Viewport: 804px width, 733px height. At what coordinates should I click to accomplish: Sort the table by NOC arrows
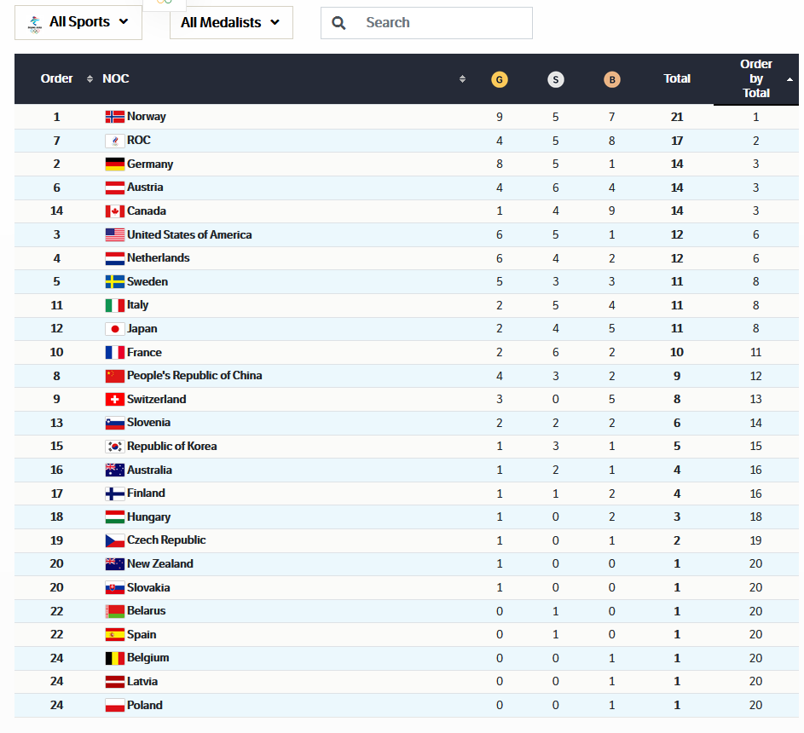click(462, 79)
